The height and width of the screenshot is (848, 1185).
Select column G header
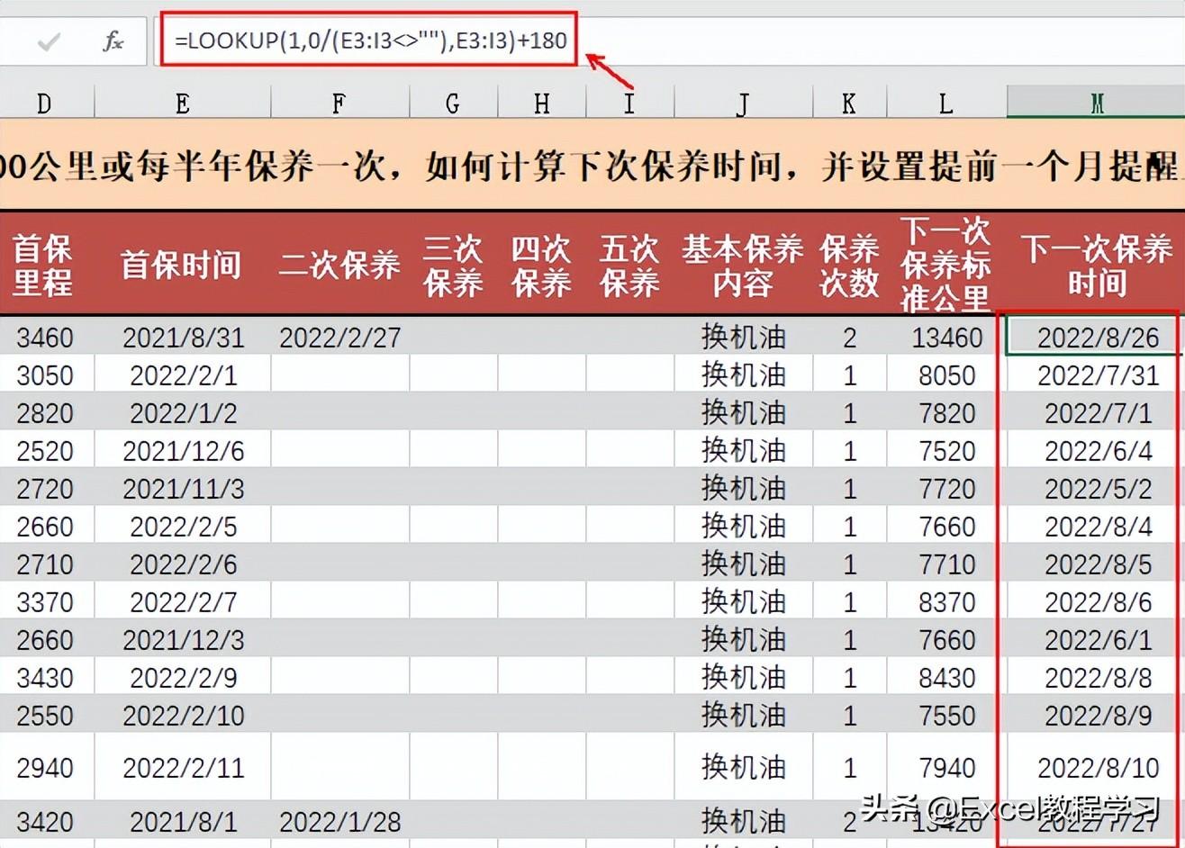pyautogui.click(x=453, y=104)
